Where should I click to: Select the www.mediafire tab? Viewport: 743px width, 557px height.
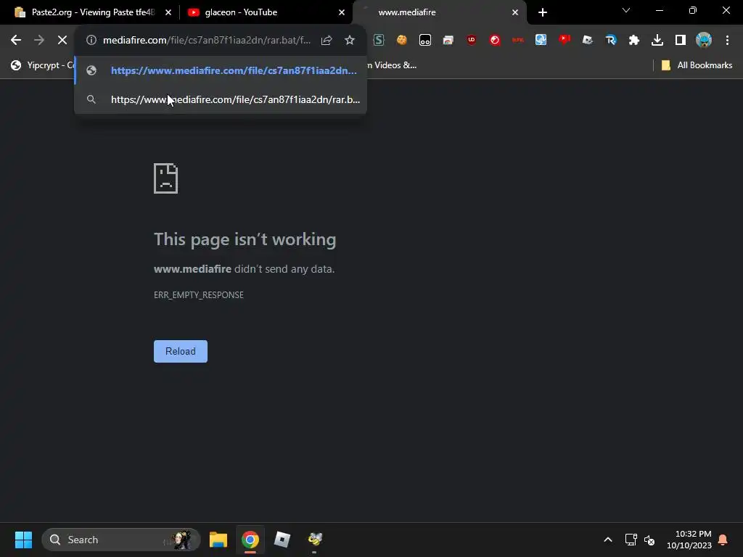tap(440, 12)
